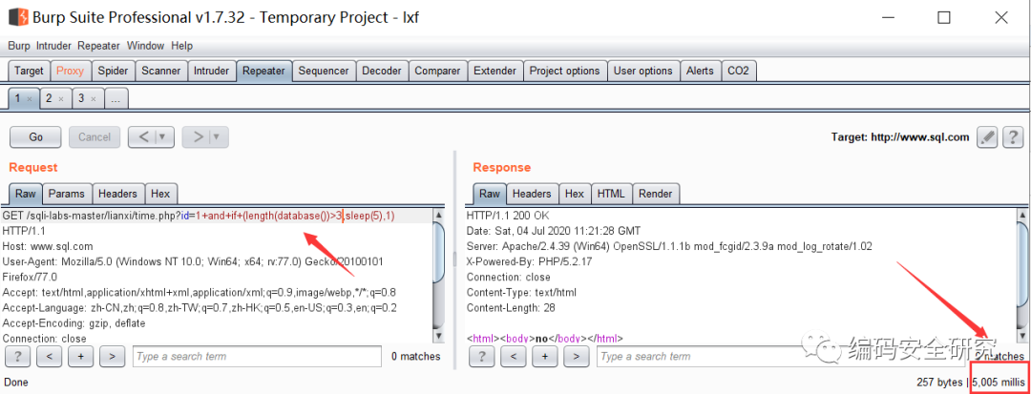Close Repeater tab 3
This screenshot has height=394, width=1031.
[x=94, y=99]
